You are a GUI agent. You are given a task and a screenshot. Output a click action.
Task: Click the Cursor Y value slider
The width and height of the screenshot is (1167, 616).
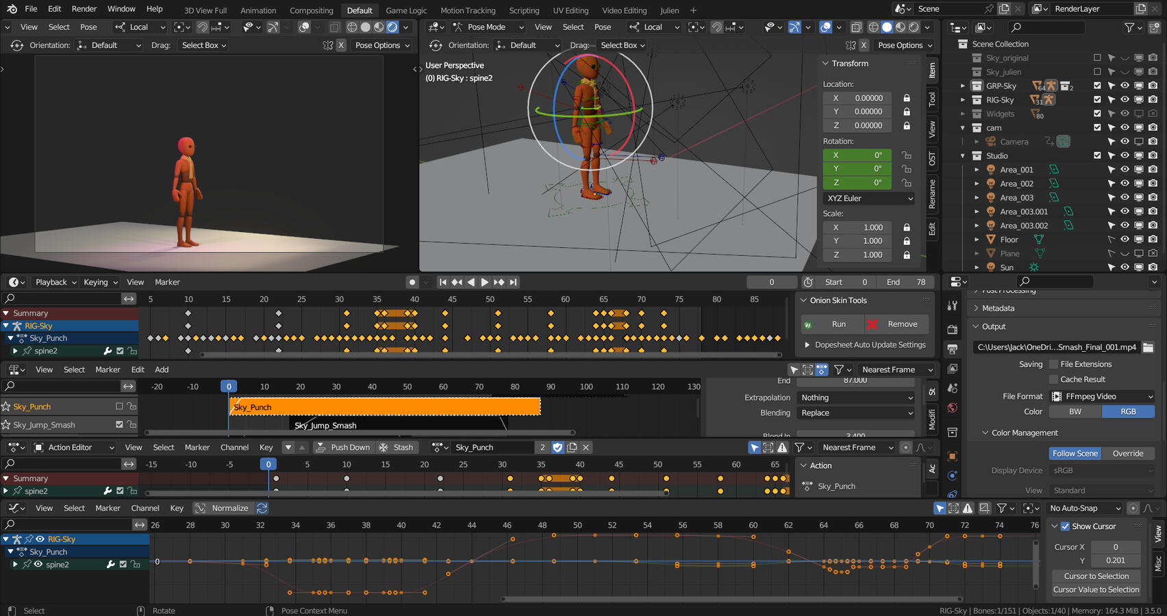pos(1115,560)
